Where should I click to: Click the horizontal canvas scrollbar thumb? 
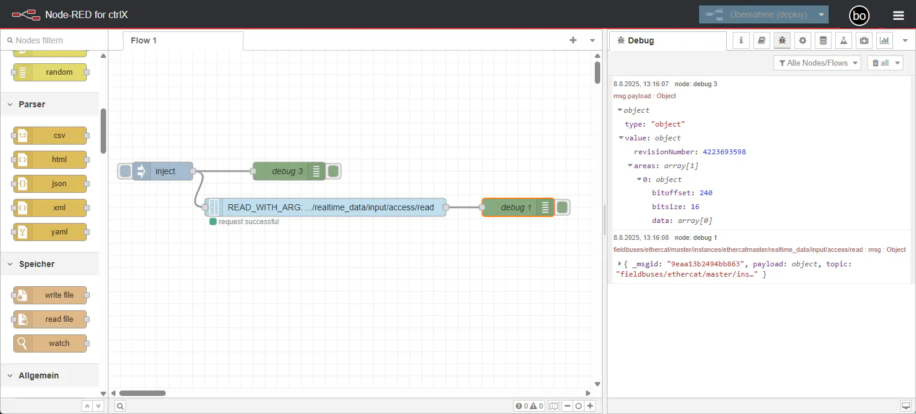[x=142, y=393]
